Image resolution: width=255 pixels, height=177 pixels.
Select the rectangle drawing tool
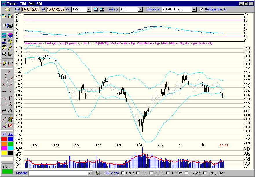point(4,104)
